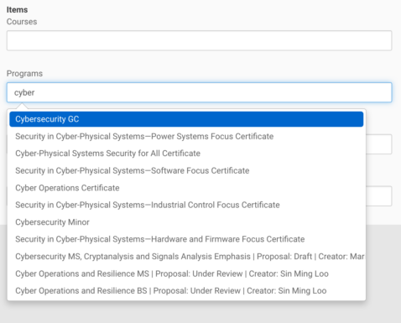Screen dimensions: 401x323
Task: Click the Programs field containing 'cyber'
Action: point(199,92)
